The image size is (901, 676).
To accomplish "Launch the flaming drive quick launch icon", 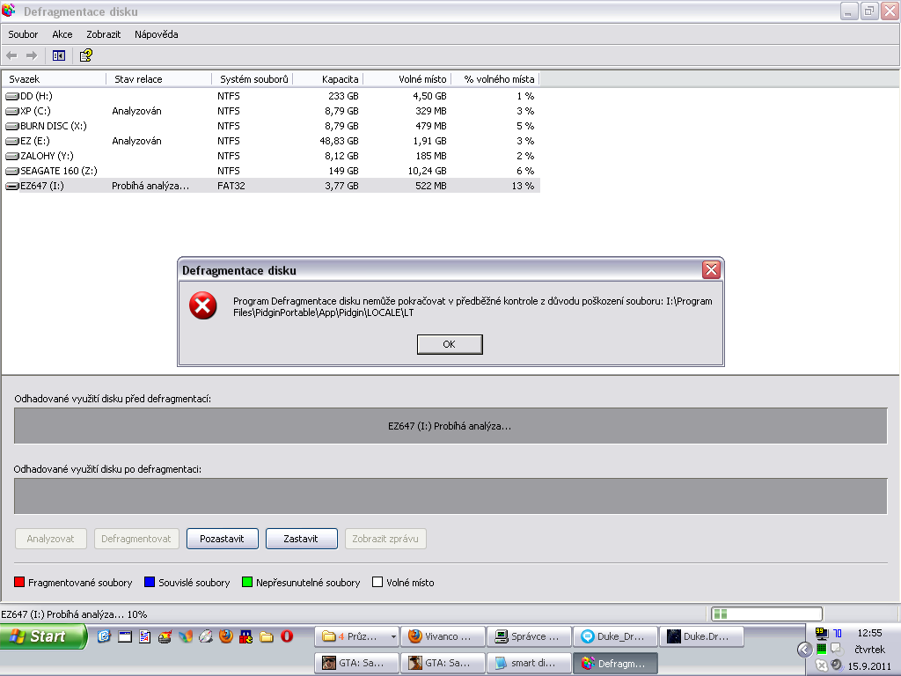I will point(165,636).
